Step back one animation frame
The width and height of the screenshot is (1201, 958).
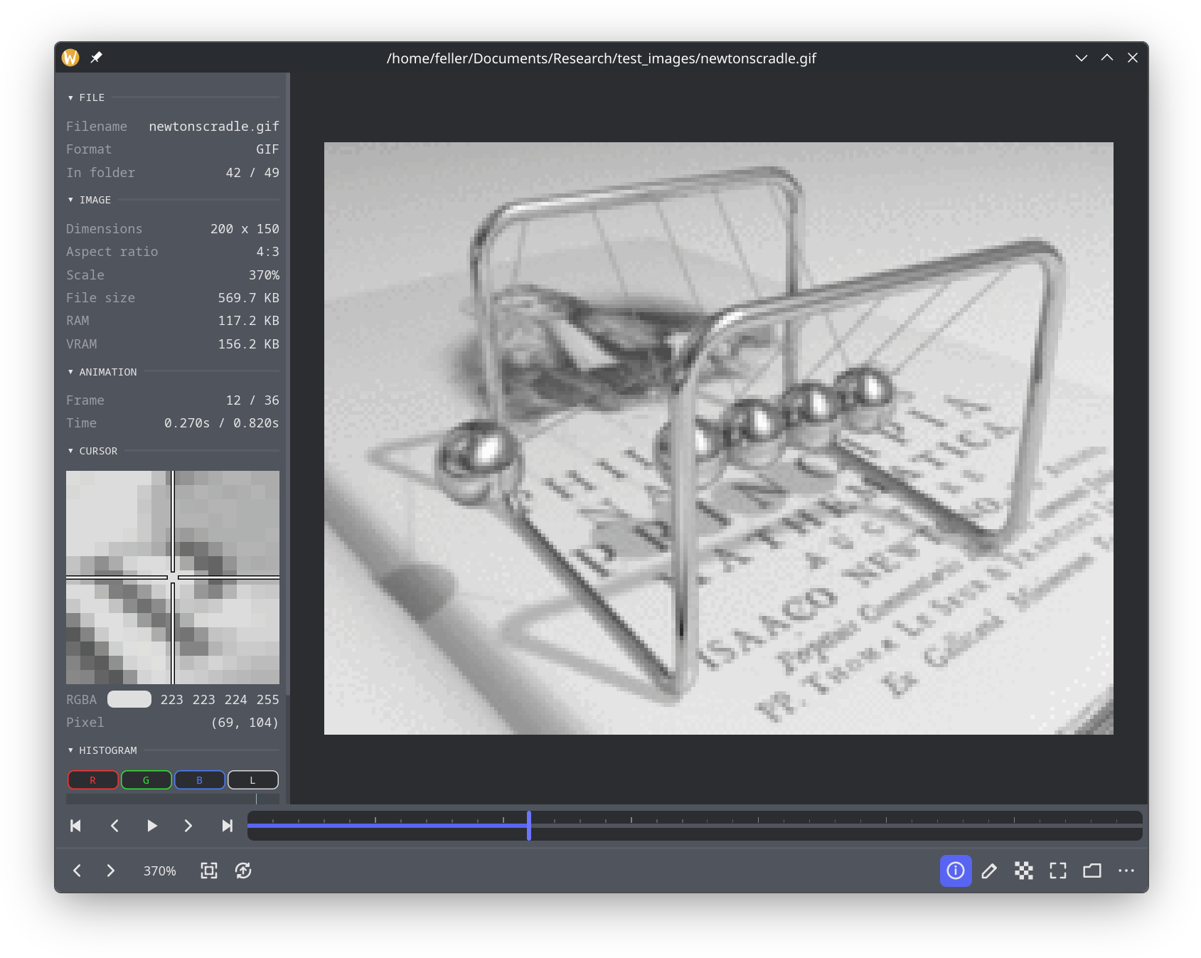click(114, 826)
